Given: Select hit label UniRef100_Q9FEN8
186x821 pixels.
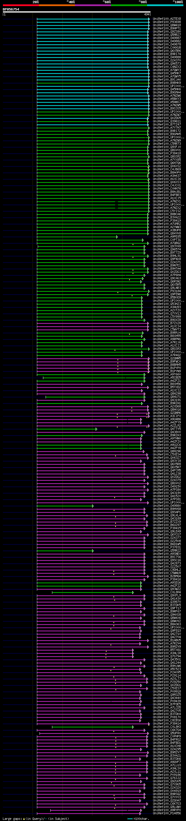Looking at the screenshot, I should point(167,294).
